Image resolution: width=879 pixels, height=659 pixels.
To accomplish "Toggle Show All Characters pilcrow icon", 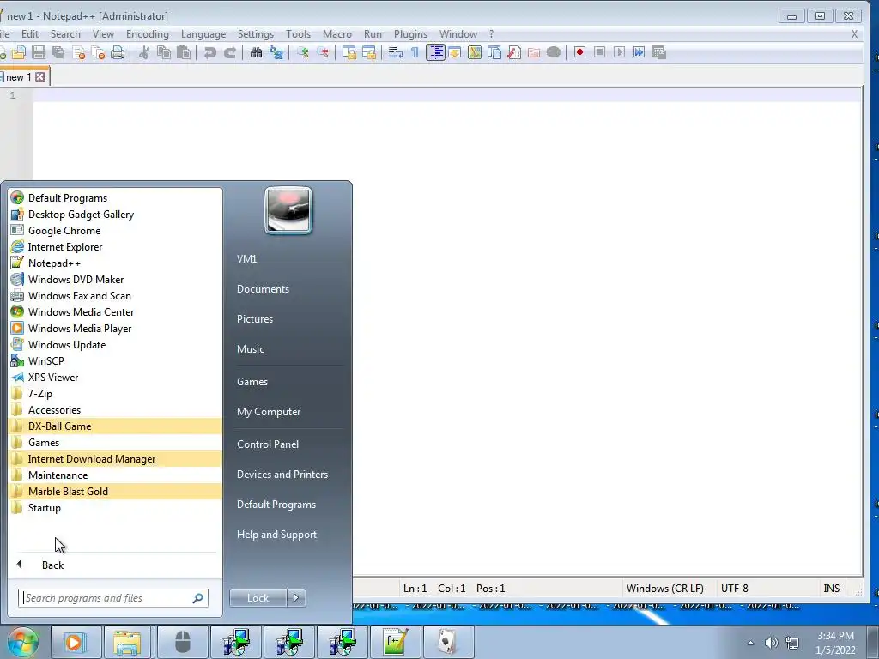I will coord(415,52).
